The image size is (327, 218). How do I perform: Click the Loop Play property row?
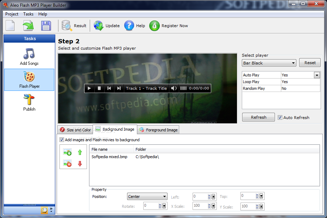(x=281, y=82)
